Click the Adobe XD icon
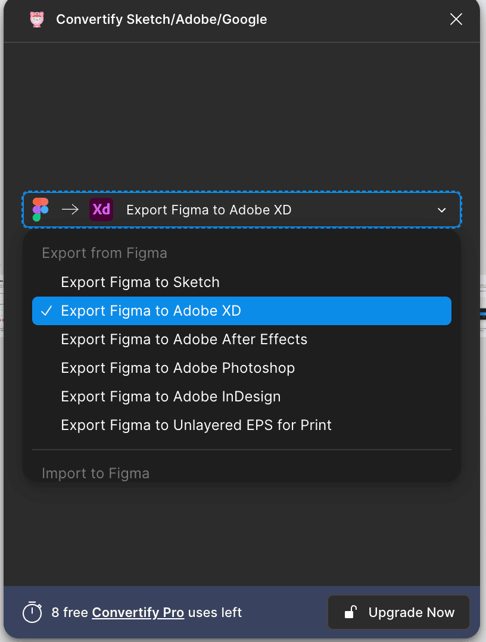Image resolution: width=486 pixels, height=642 pixels. [x=101, y=210]
